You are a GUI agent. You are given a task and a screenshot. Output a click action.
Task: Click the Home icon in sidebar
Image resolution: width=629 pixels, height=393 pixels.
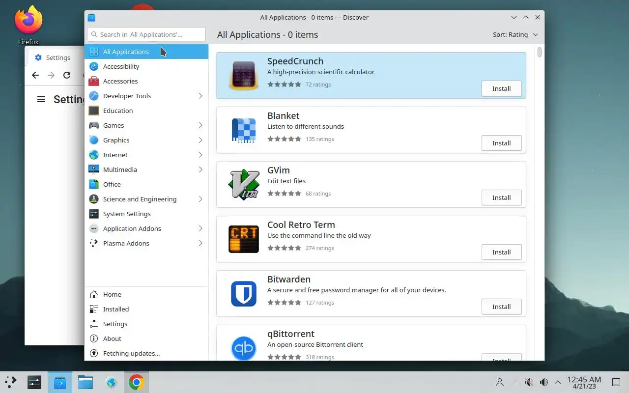tap(94, 294)
